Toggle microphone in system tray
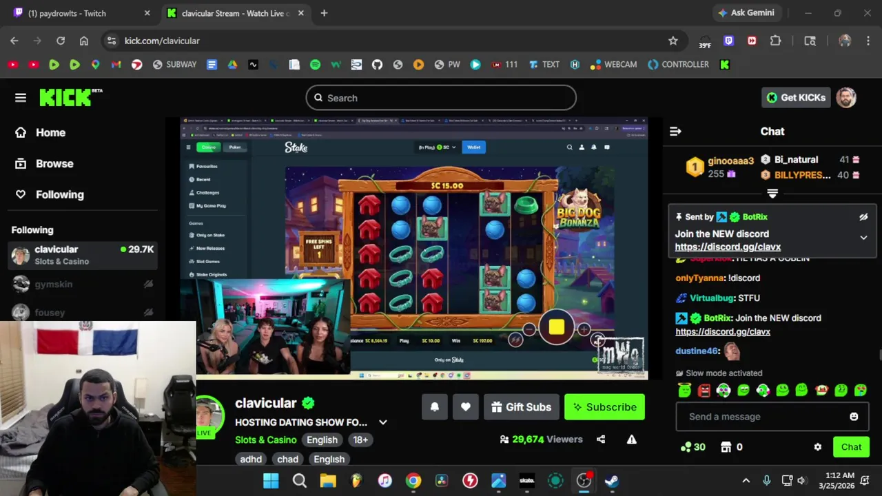 coord(766,480)
